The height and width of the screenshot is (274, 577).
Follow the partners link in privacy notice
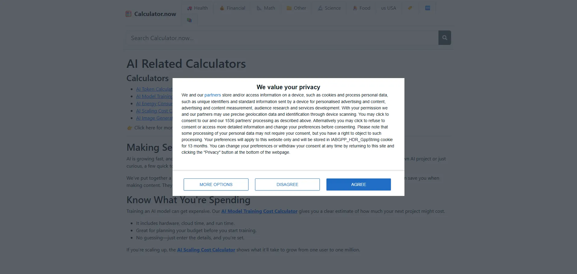tap(213, 95)
